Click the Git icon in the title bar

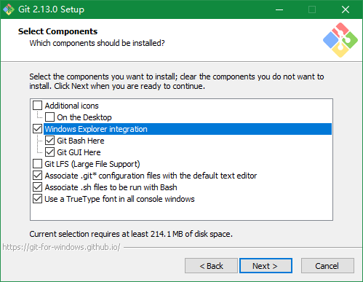pyautogui.click(x=9, y=9)
